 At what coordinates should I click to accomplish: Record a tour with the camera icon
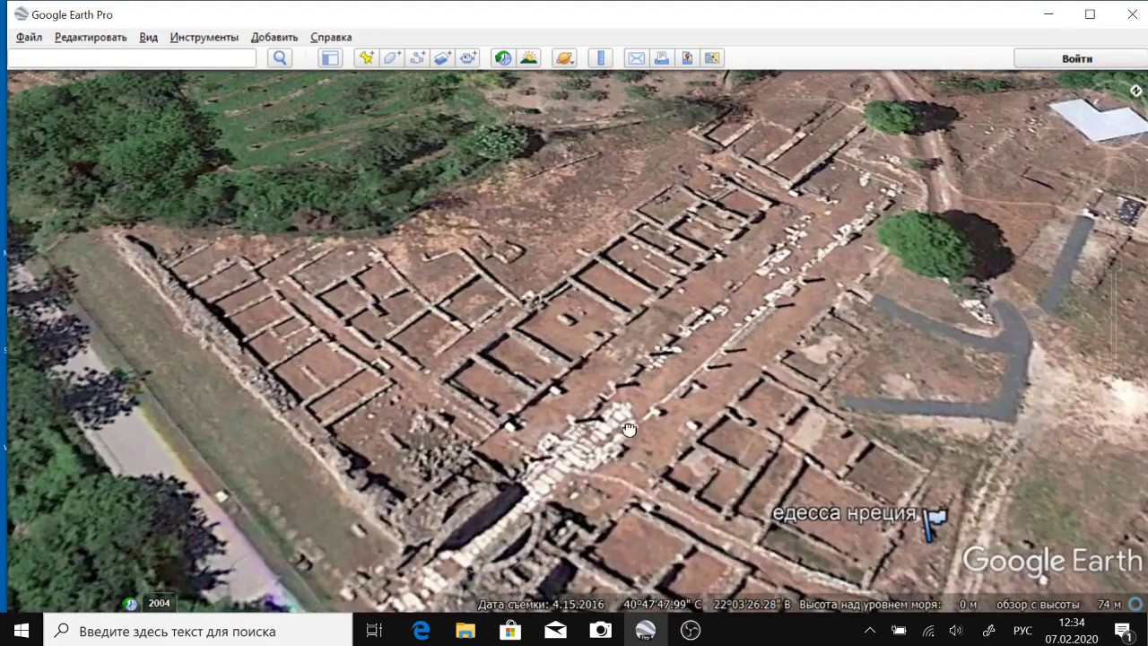[468, 58]
